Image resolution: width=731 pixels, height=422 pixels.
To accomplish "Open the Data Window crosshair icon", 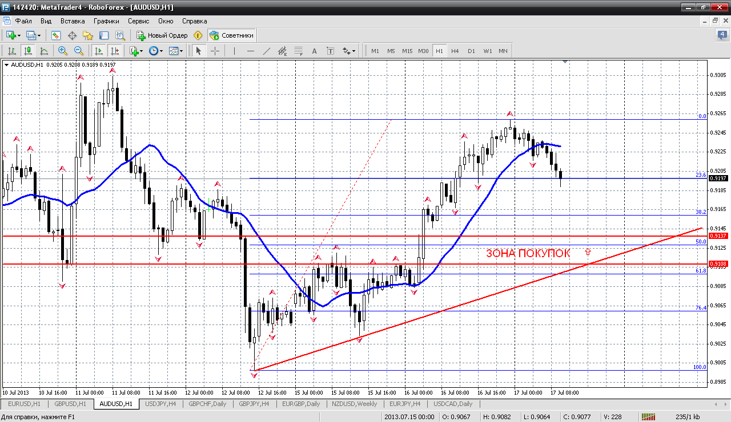I will tap(72, 35).
